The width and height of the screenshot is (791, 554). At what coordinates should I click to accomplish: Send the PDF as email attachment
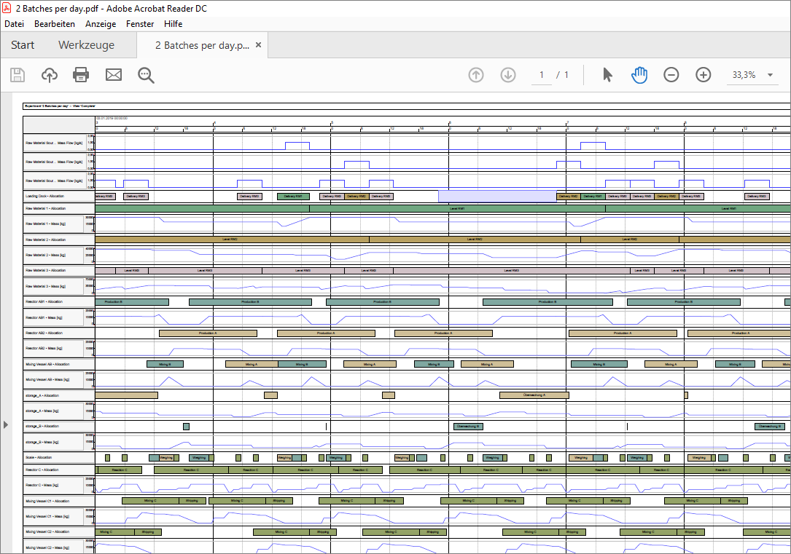pyautogui.click(x=113, y=74)
